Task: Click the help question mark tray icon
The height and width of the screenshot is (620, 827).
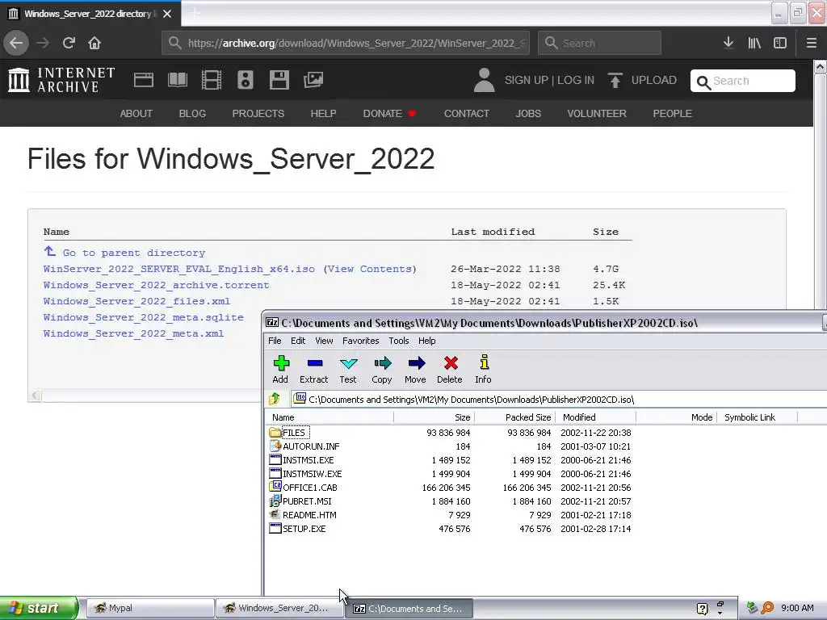Action: tap(702, 609)
